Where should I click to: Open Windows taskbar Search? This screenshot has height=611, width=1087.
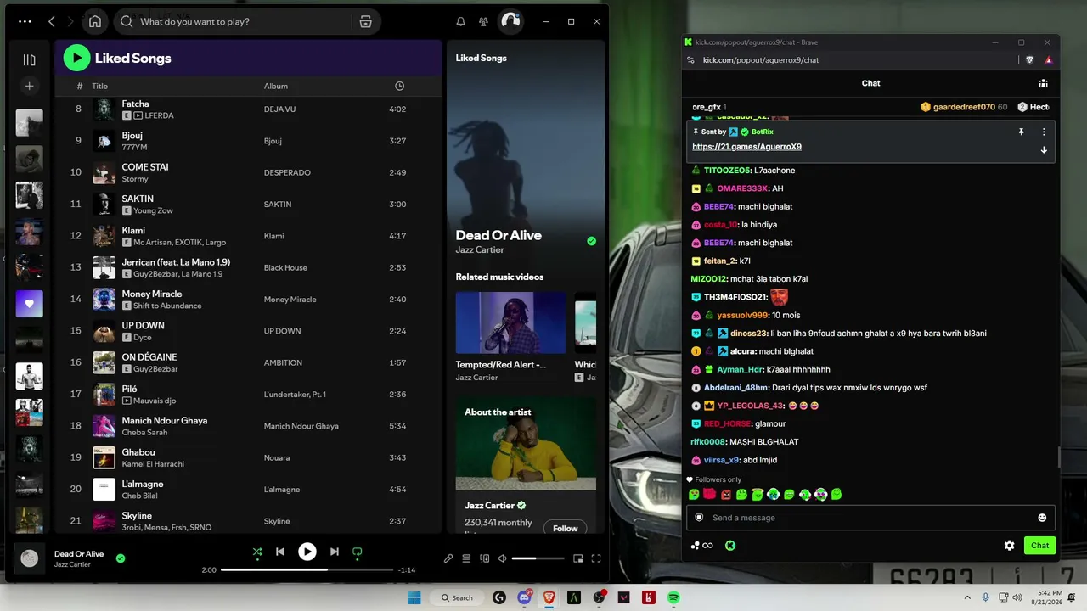457,597
